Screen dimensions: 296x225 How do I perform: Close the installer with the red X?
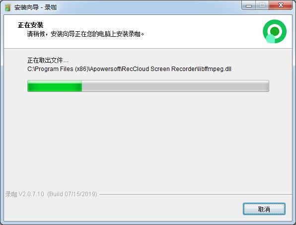click(x=281, y=5)
